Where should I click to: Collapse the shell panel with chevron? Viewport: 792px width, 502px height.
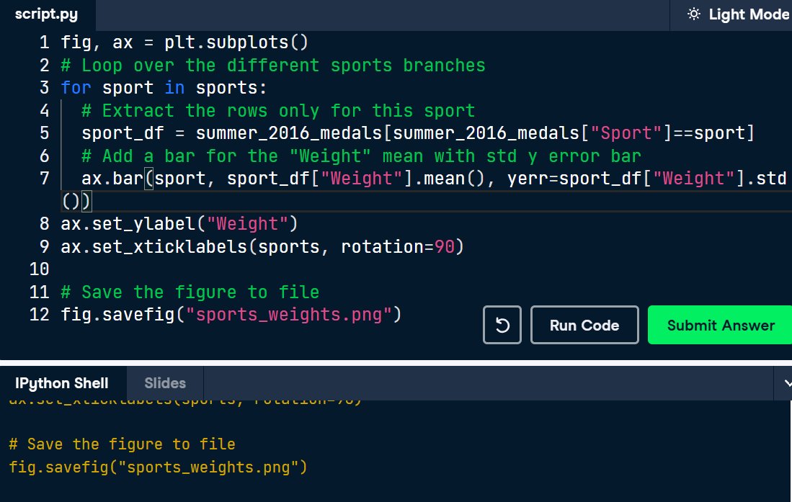click(x=786, y=383)
